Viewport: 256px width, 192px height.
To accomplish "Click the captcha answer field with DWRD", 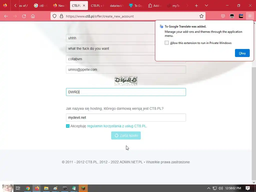I will 126,92.
